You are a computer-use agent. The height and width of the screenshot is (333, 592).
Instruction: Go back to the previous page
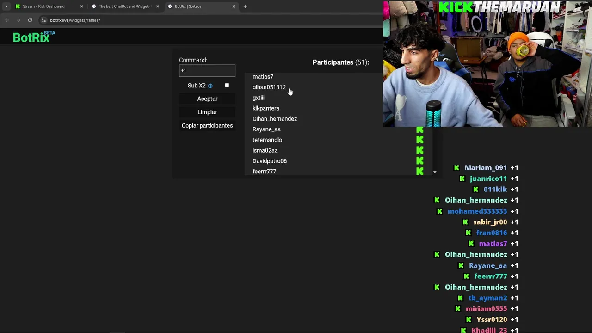pos(7,20)
